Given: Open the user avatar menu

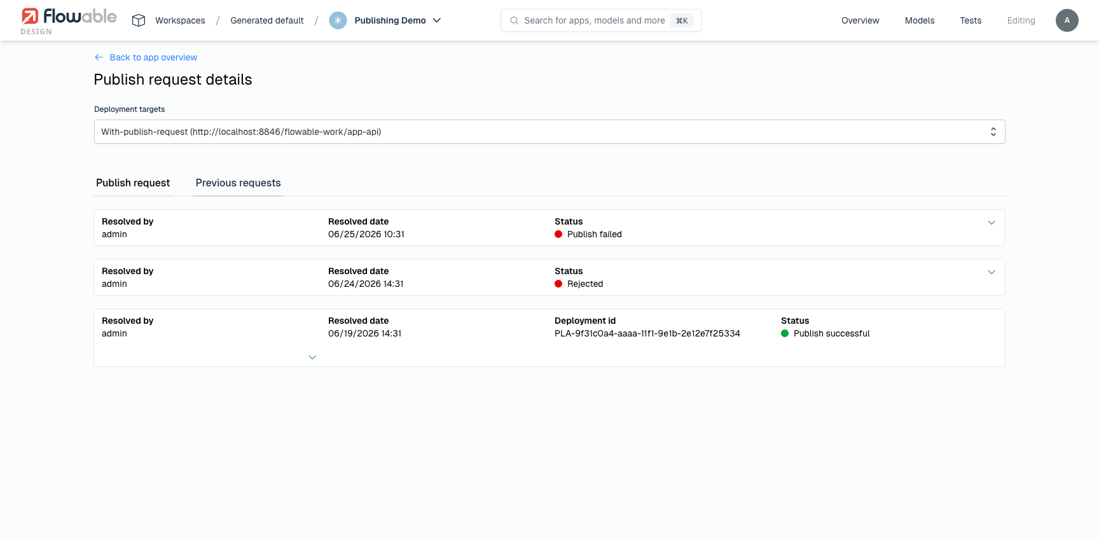Looking at the screenshot, I should click(x=1067, y=20).
